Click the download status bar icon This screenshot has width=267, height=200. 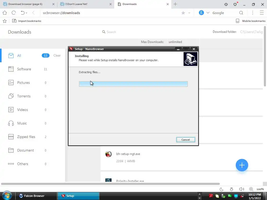(x=232, y=189)
